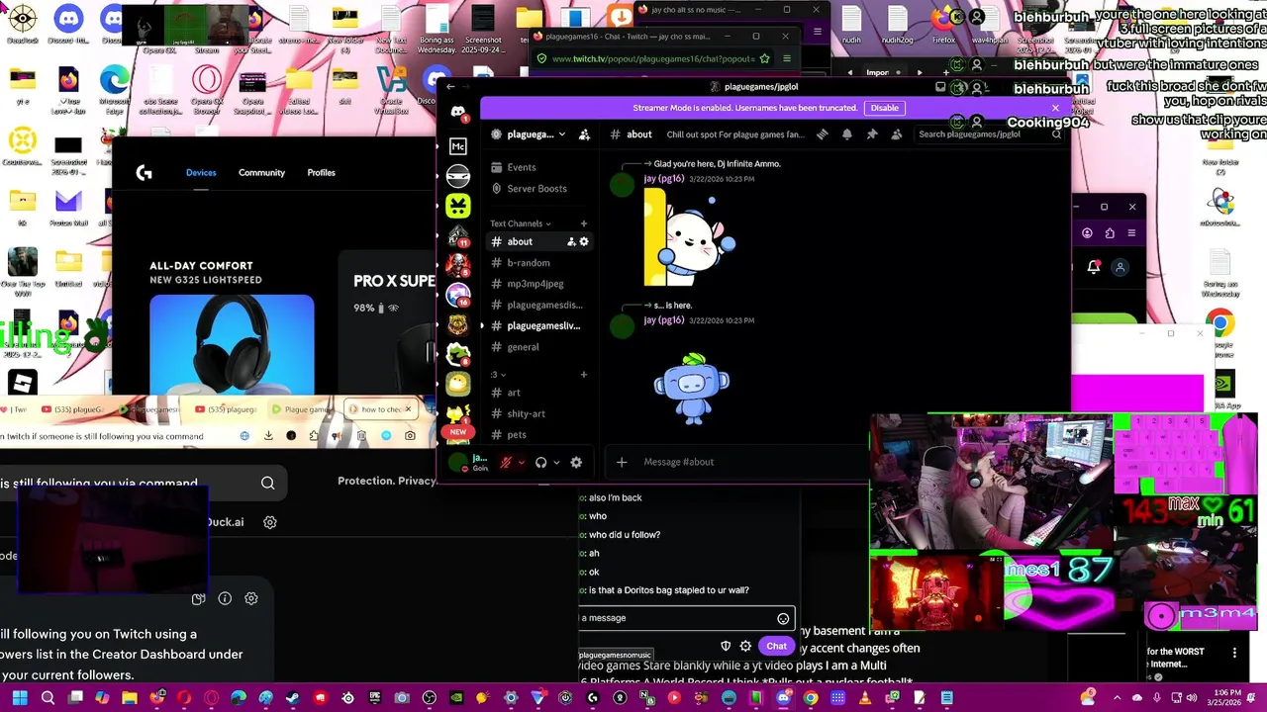Toggle notification bell in Discord channel header
1267x712 pixels.
[846, 134]
